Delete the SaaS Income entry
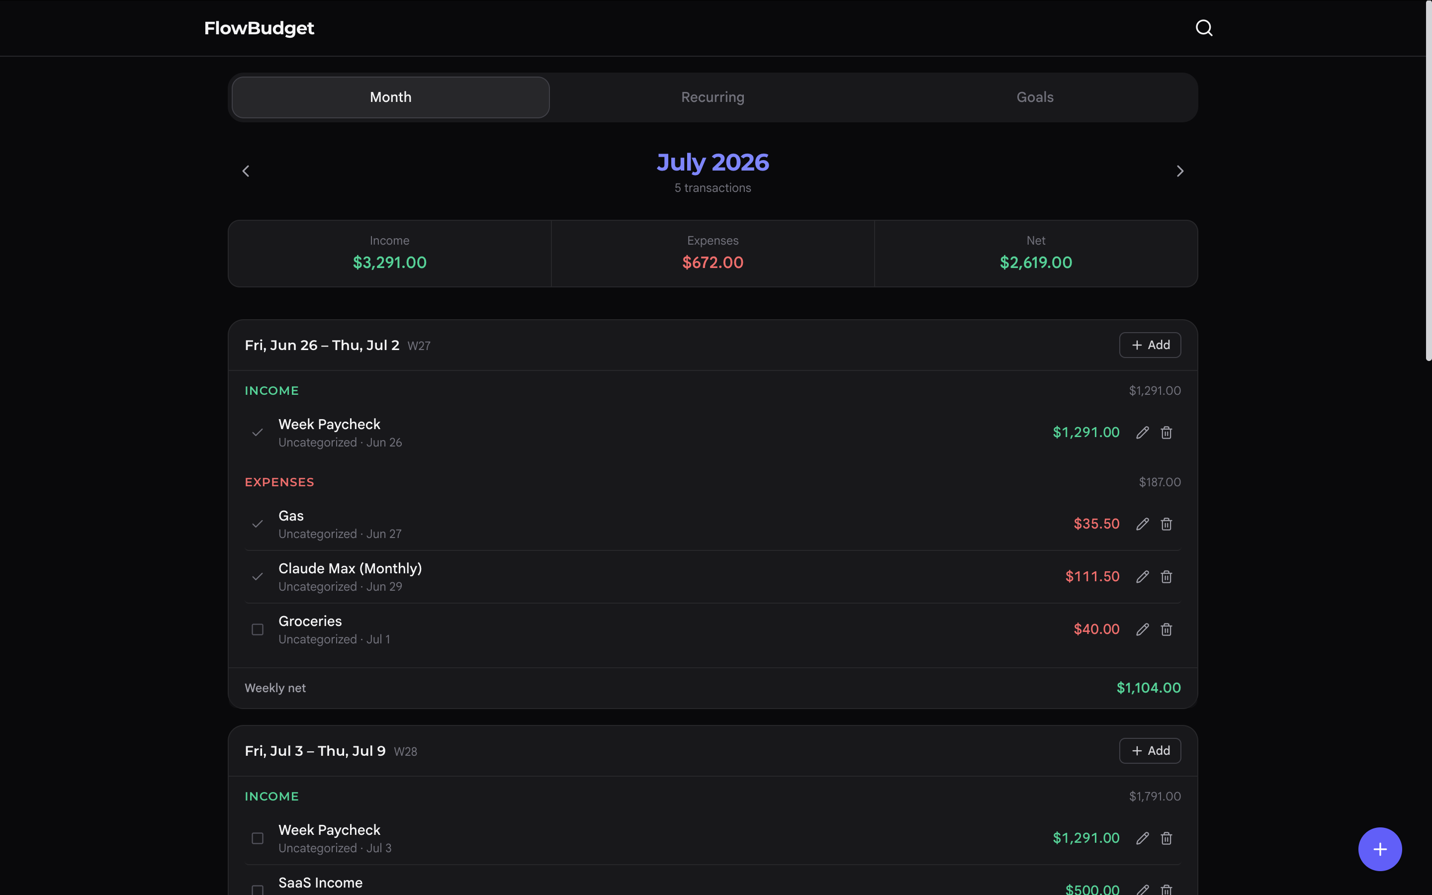Screen dimensions: 1432x895 [1166, 889]
